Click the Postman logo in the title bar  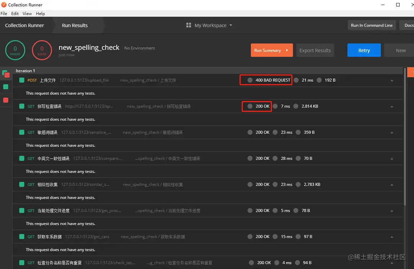click(x=4, y=5)
